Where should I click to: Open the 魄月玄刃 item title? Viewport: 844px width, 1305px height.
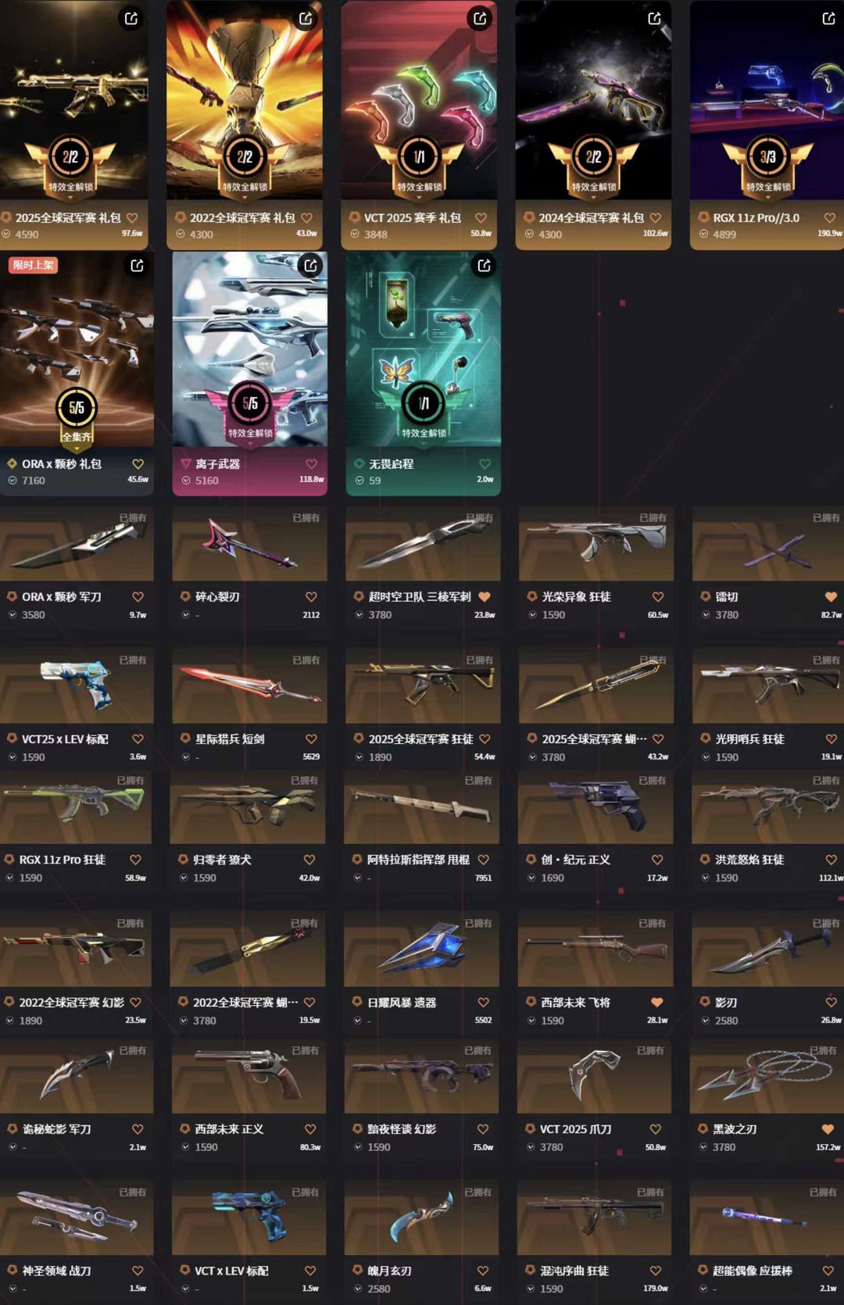(389, 1271)
